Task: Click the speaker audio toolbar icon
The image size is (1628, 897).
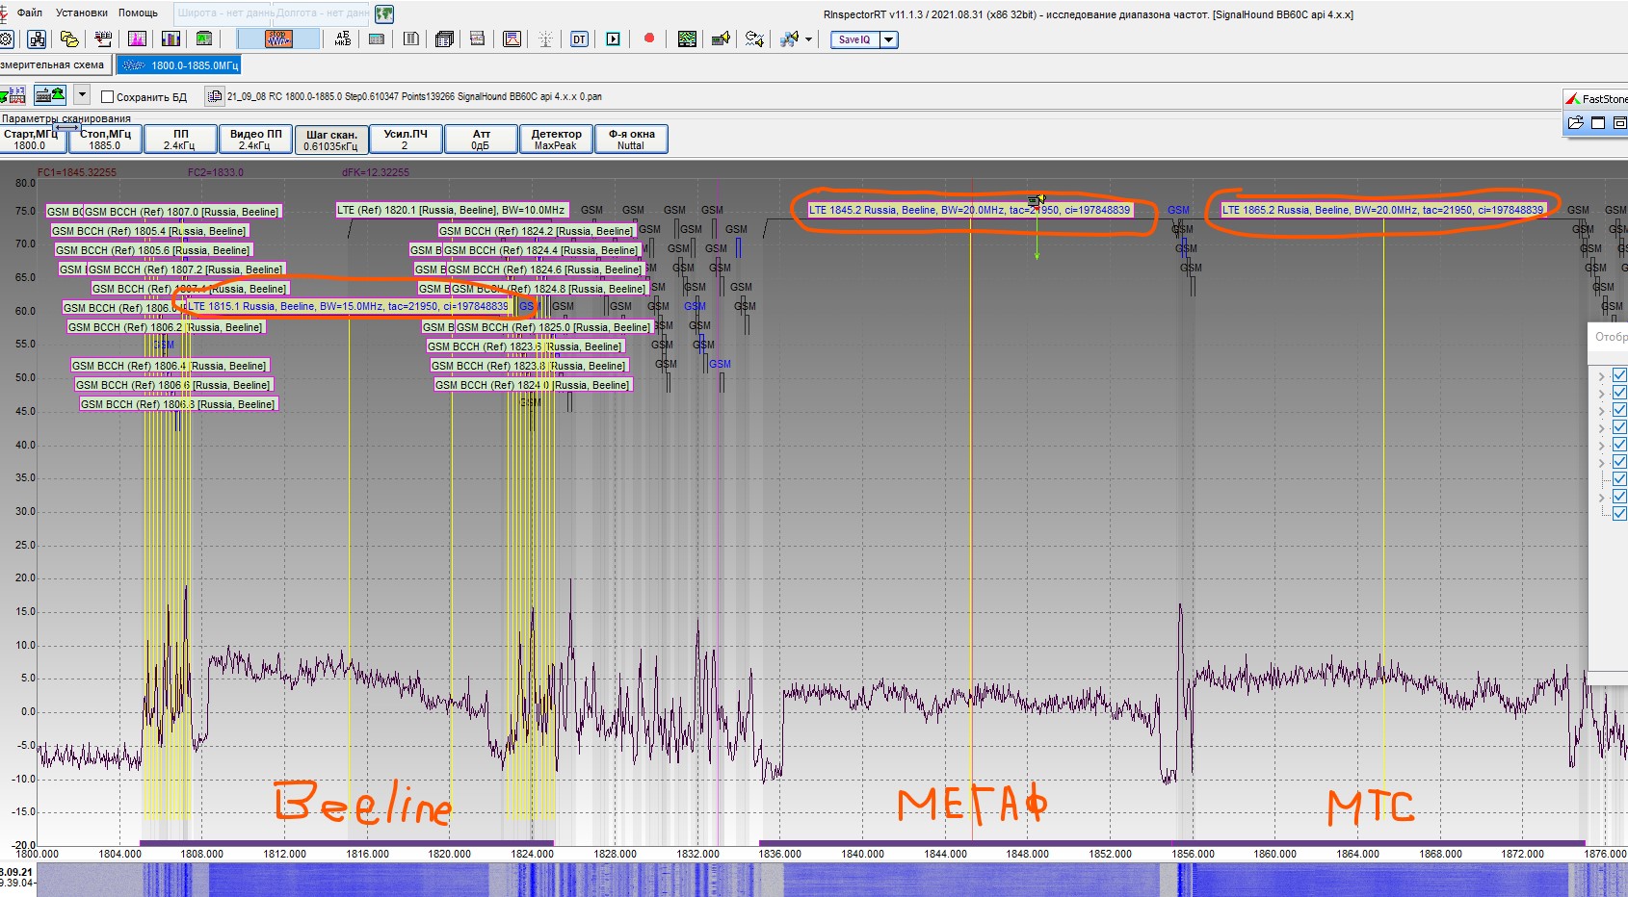Action: pyautogui.click(x=720, y=39)
